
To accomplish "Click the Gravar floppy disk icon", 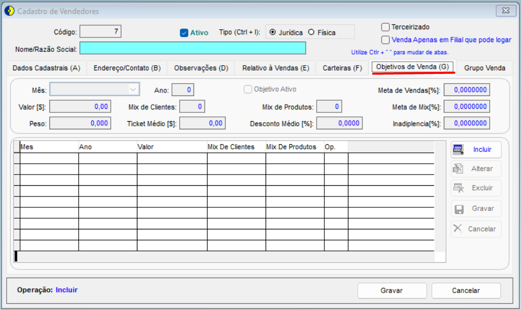I will [459, 209].
